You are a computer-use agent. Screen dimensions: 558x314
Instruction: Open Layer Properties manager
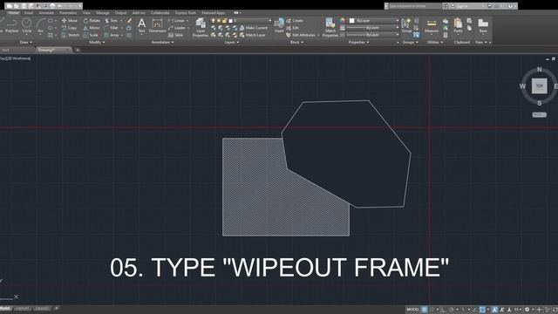point(201,27)
